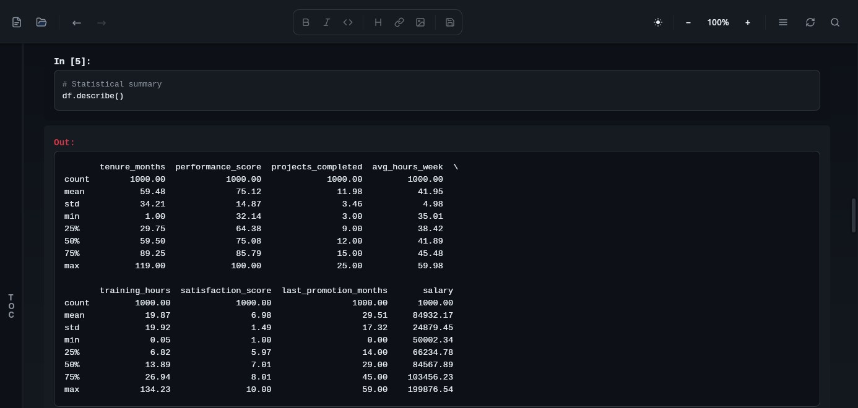
Task: Click last_promotion_months std value 17.32
Action: (x=375, y=328)
